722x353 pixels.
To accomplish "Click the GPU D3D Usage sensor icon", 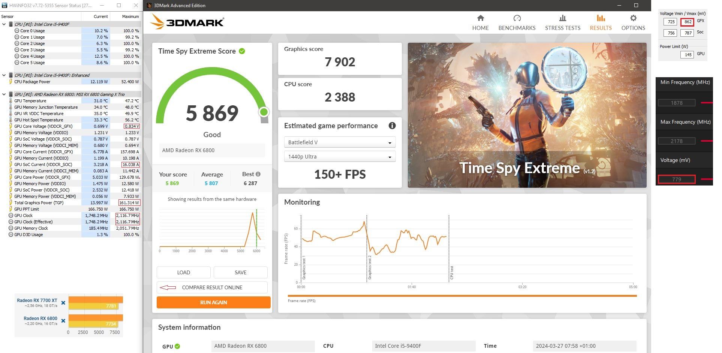I will tap(11, 235).
